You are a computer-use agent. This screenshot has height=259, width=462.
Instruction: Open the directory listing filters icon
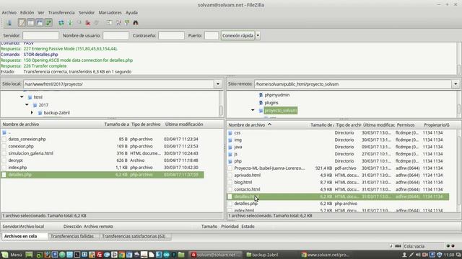tap(109, 22)
